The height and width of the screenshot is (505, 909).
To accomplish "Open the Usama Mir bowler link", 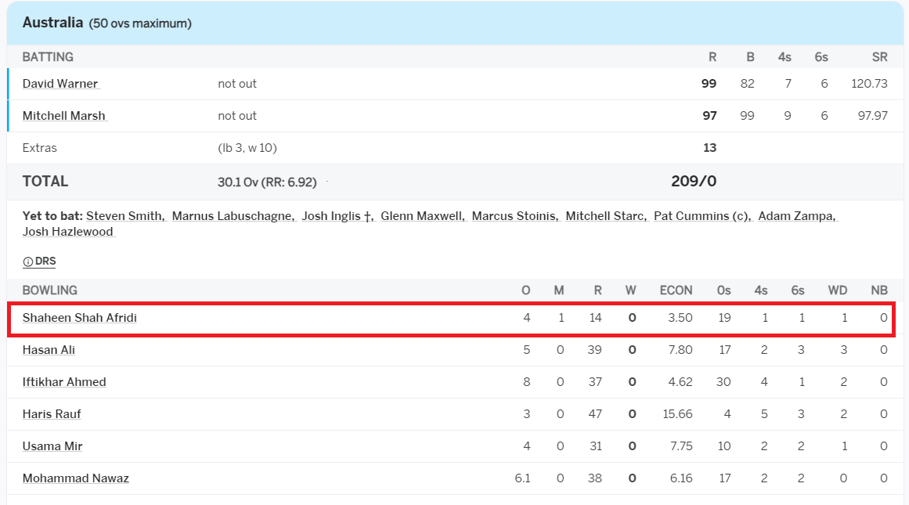I will [x=52, y=445].
